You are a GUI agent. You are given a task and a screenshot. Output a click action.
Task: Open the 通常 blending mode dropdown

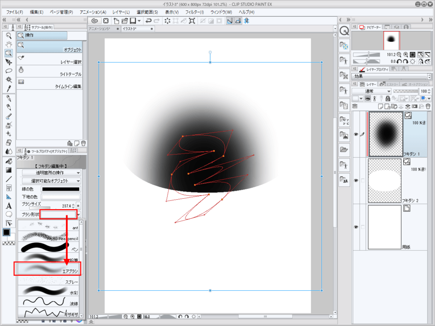point(372,91)
